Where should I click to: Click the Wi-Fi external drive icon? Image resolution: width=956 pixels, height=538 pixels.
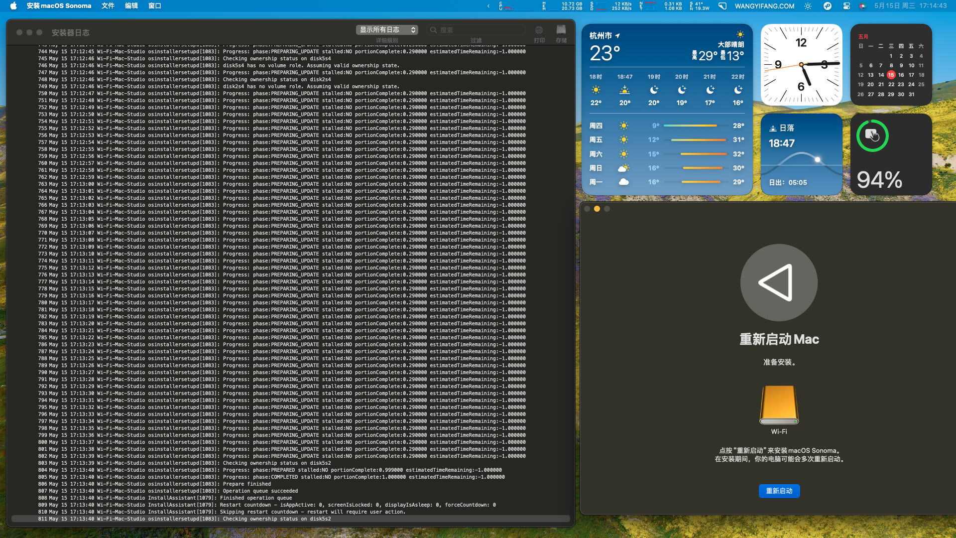(x=779, y=404)
